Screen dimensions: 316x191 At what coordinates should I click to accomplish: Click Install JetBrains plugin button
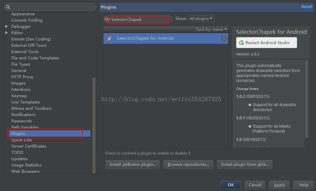(x=133, y=164)
